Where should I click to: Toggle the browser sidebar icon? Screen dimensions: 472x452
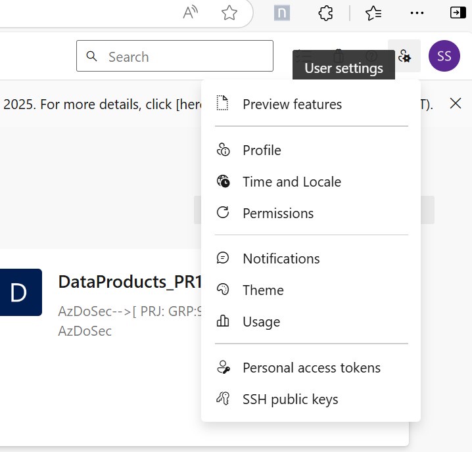coord(458,13)
